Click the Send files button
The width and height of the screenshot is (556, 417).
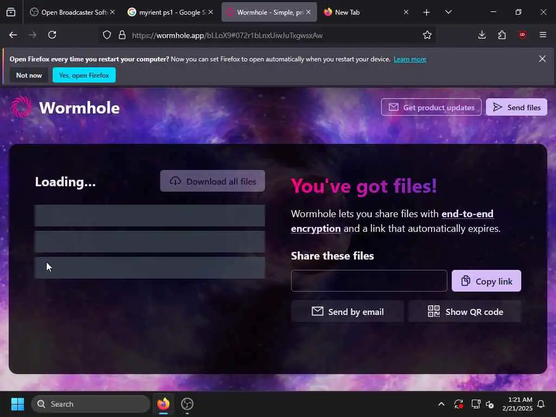click(517, 107)
